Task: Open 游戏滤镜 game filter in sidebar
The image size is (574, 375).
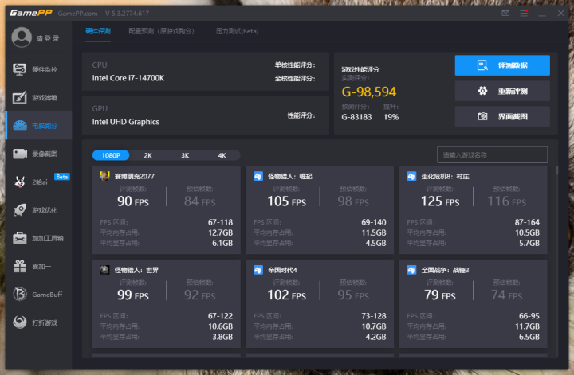Action: (39, 98)
